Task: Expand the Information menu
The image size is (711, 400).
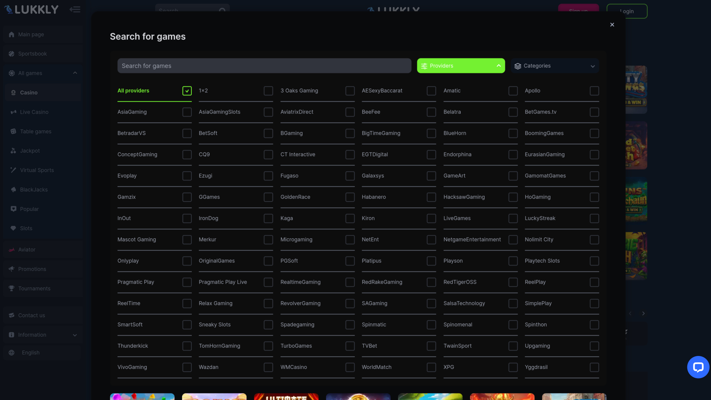Action: point(42,334)
